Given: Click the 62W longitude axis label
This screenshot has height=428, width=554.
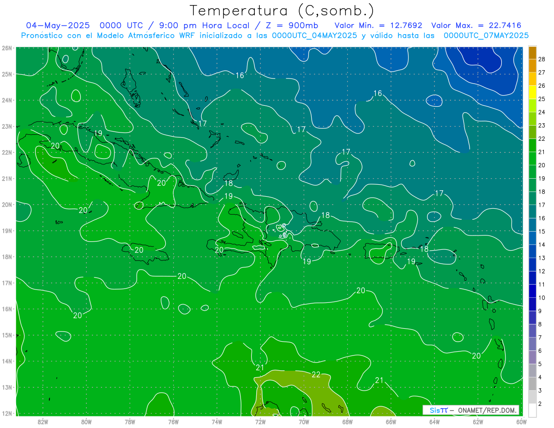Looking at the screenshot, I should click(x=478, y=422).
